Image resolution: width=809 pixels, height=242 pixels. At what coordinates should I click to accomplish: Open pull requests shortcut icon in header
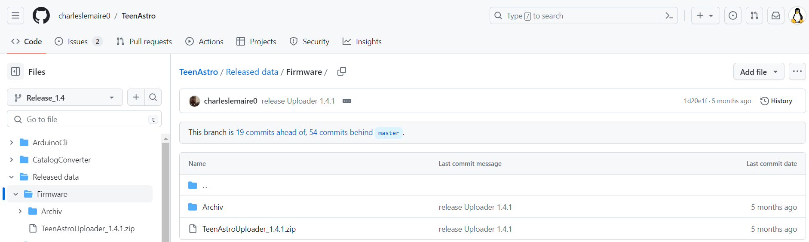(x=754, y=15)
